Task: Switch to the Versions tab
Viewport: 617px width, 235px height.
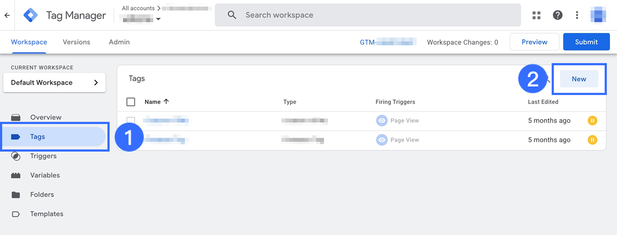Action: pos(76,42)
